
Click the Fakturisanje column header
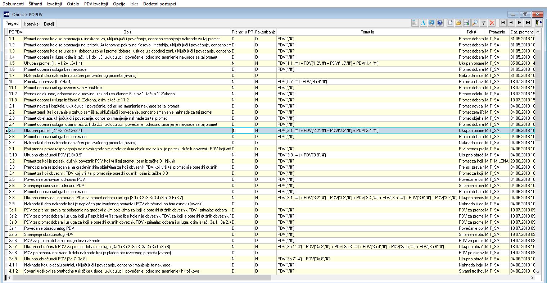pos(265,32)
